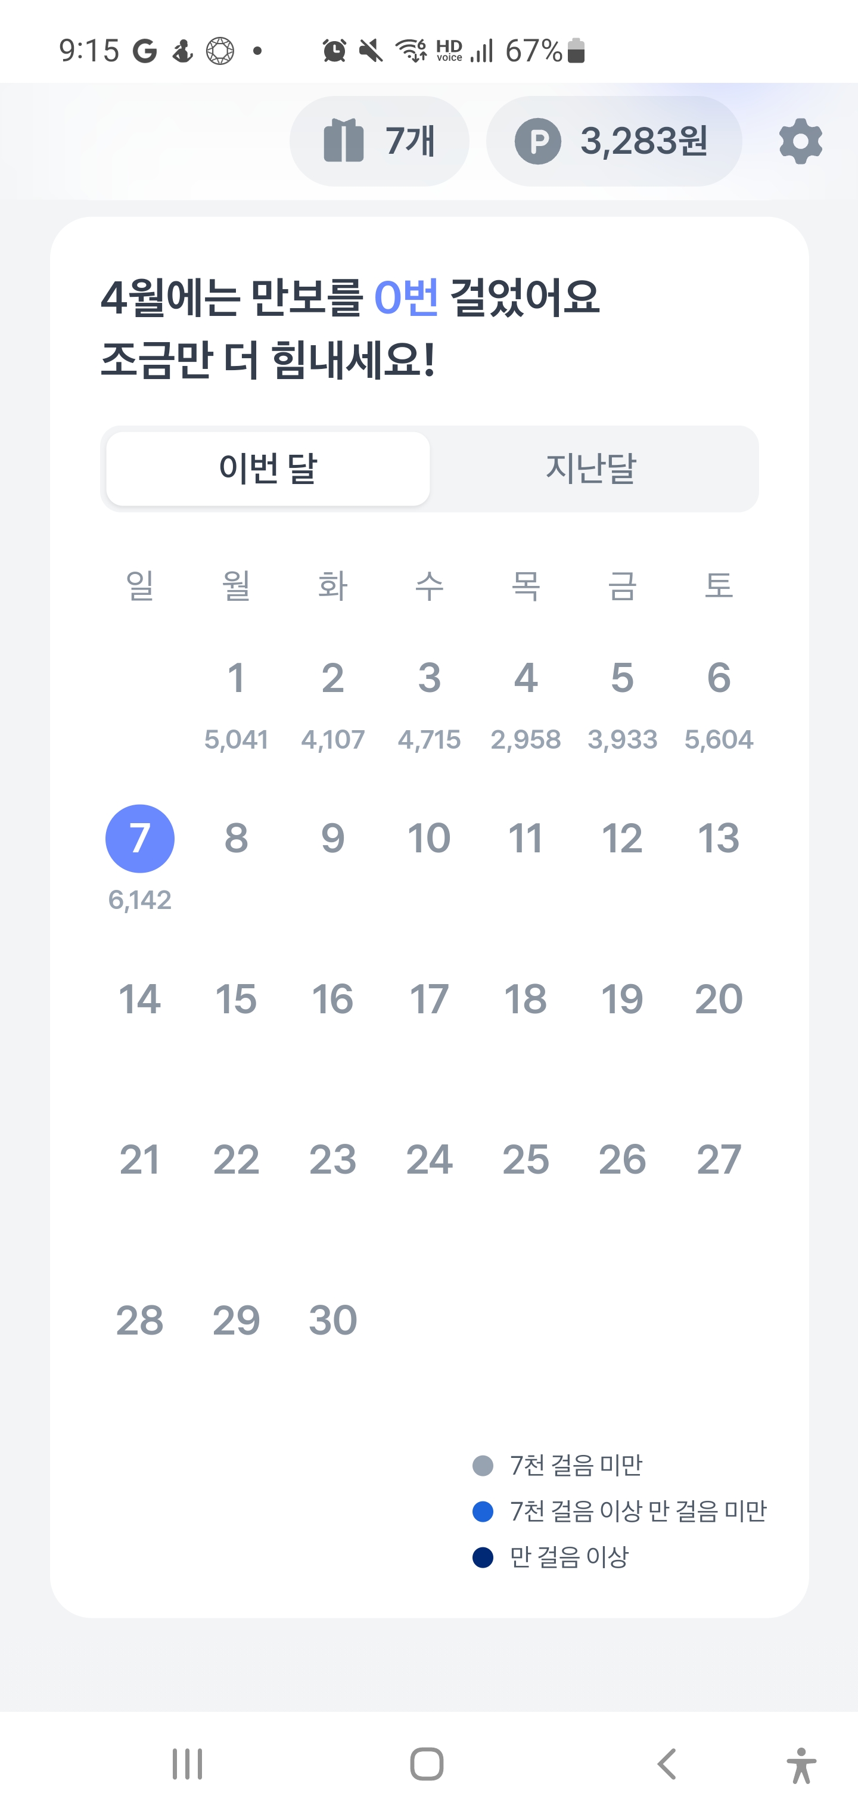Tap the 3,283원 points balance

(643, 141)
